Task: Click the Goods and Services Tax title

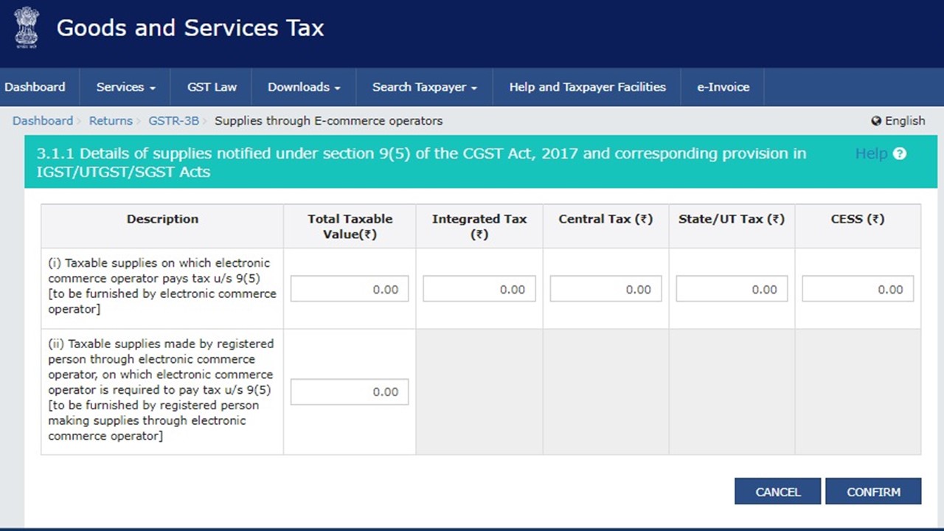Action: 190,28
